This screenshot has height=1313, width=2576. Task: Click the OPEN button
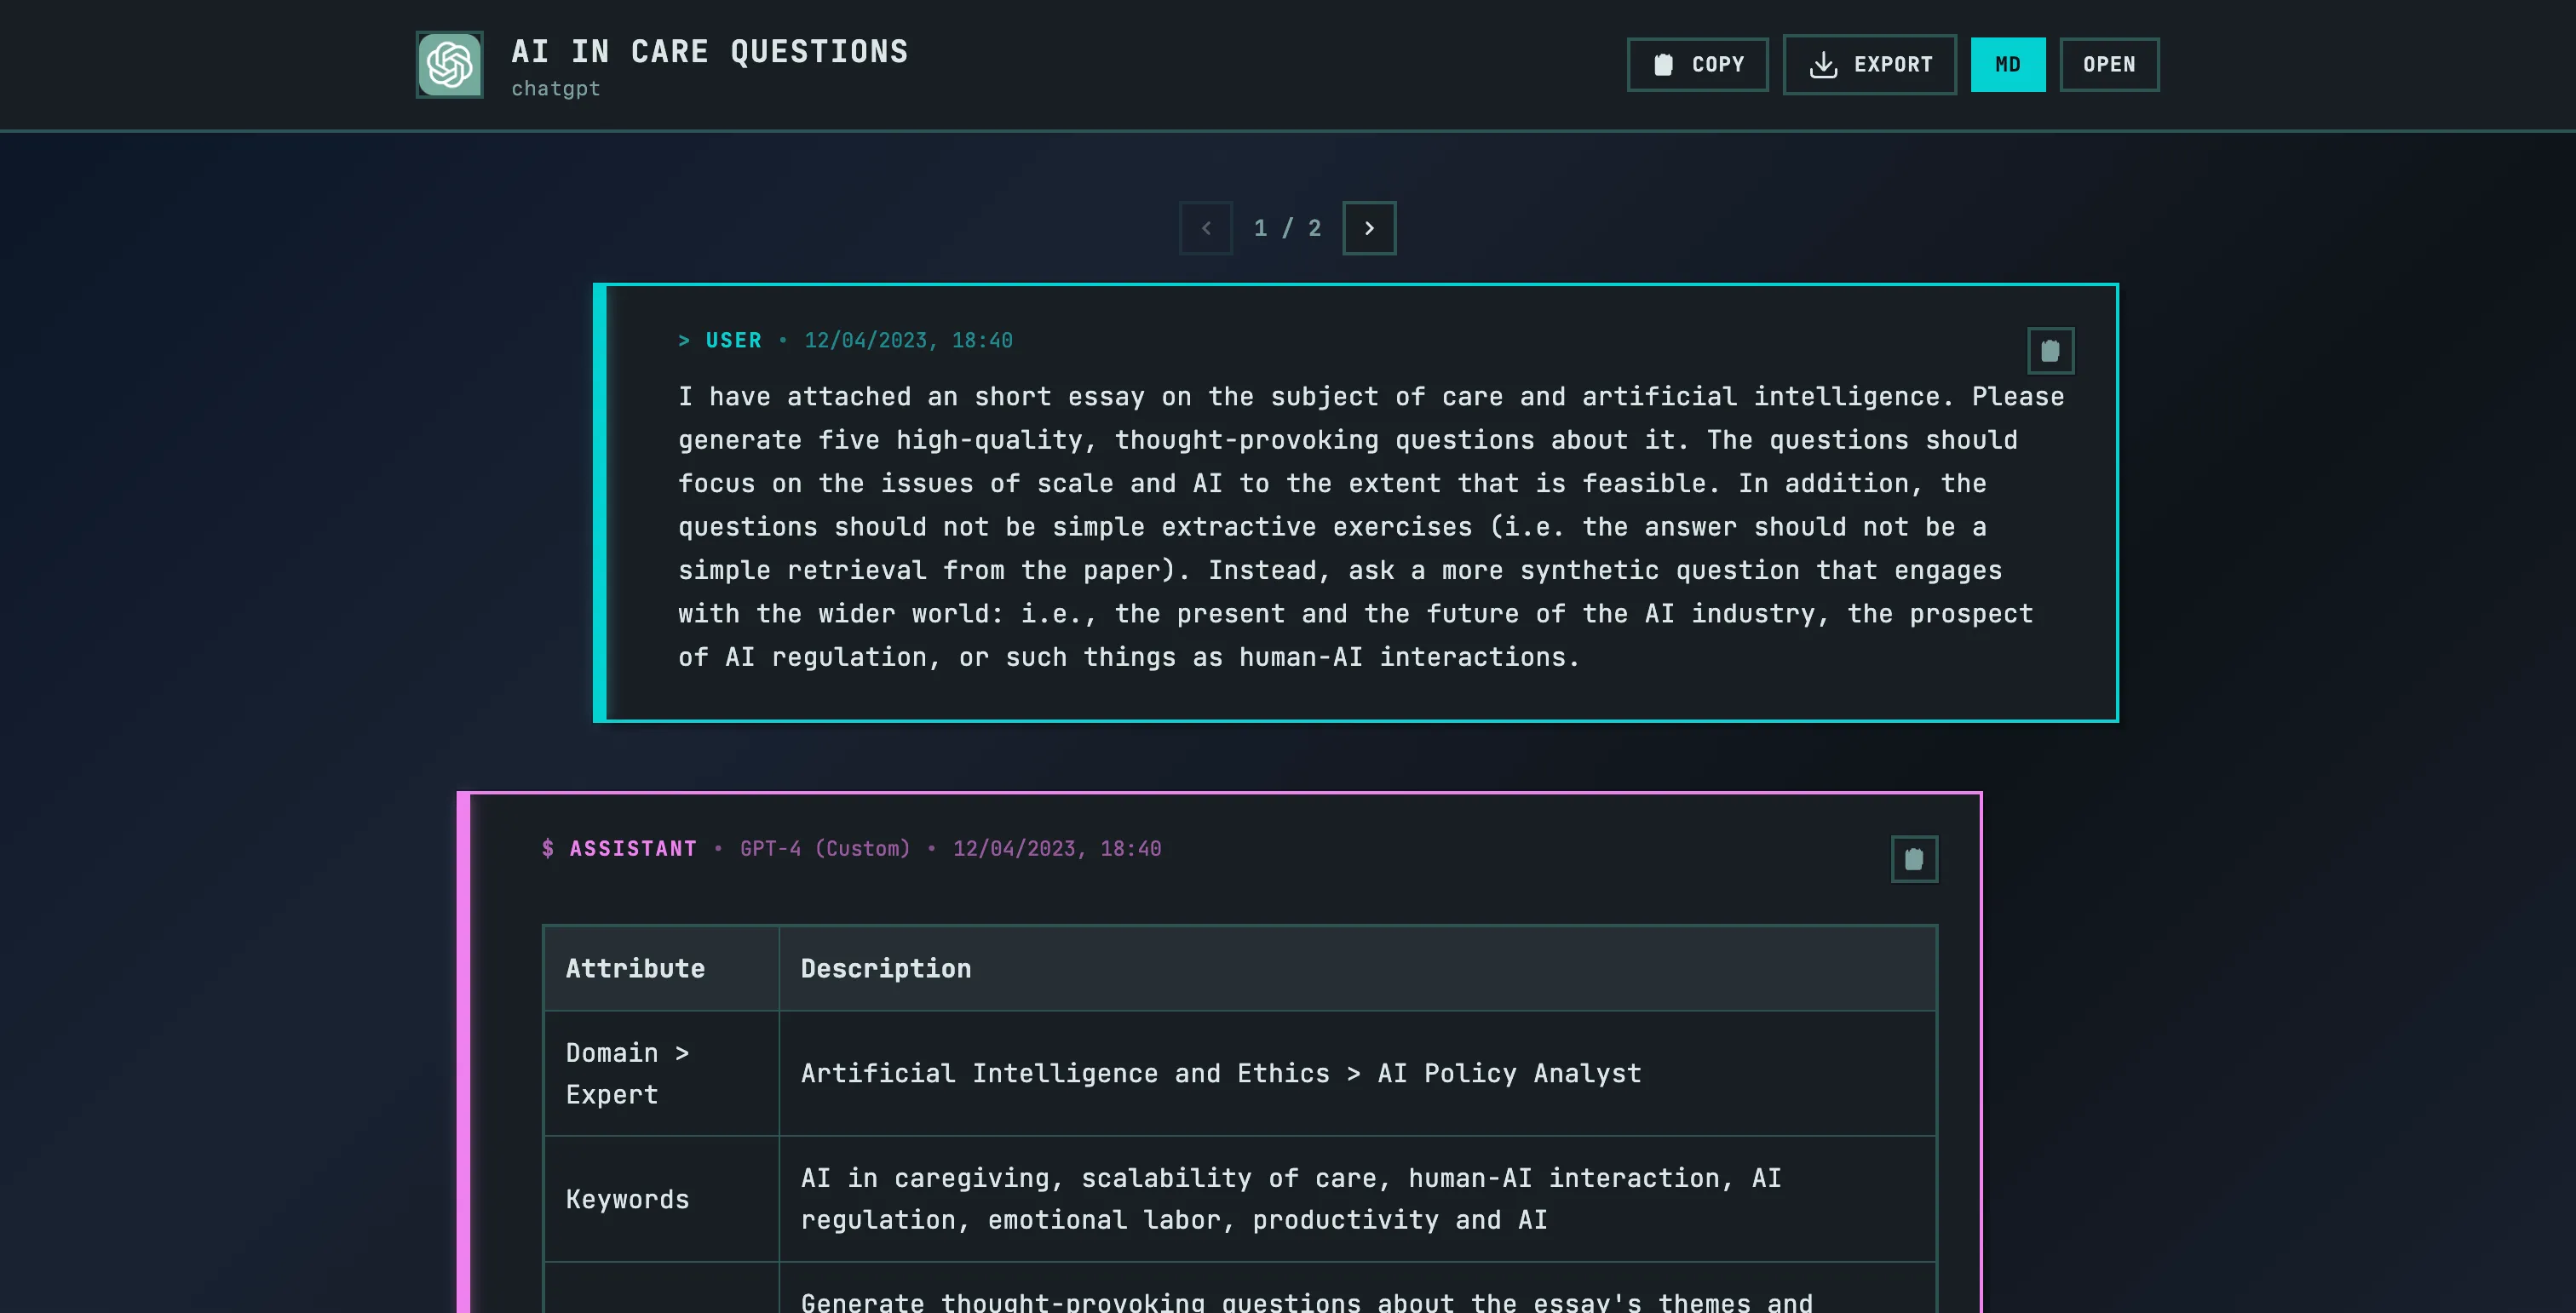(x=2110, y=64)
